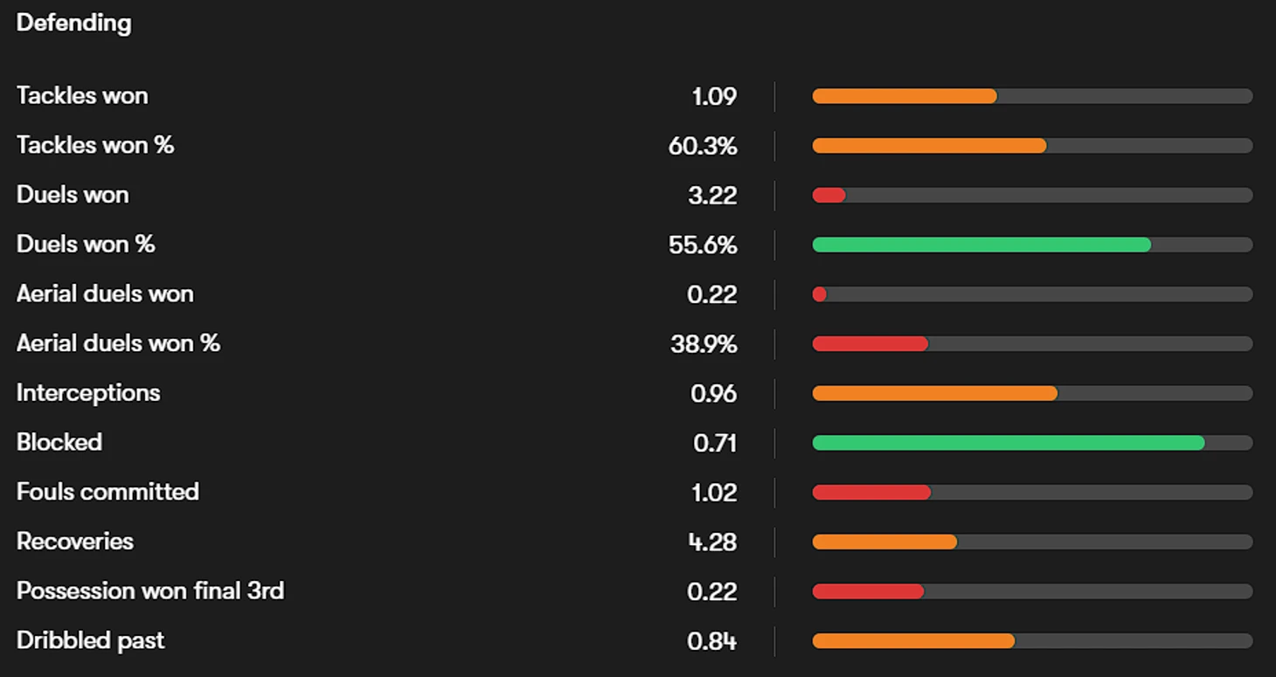Click the Defending section heading

coord(73,23)
